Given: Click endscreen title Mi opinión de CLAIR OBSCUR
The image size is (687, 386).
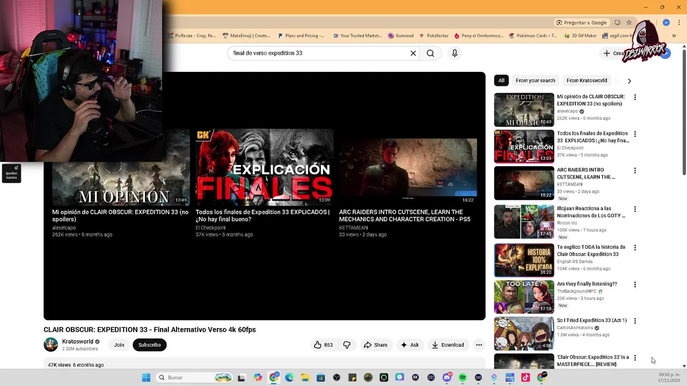Looking at the screenshot, I should coord(120,216).
